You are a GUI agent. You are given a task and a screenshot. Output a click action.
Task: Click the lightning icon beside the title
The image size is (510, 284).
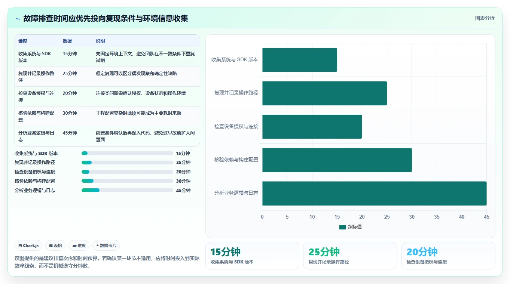click(18, 18)
